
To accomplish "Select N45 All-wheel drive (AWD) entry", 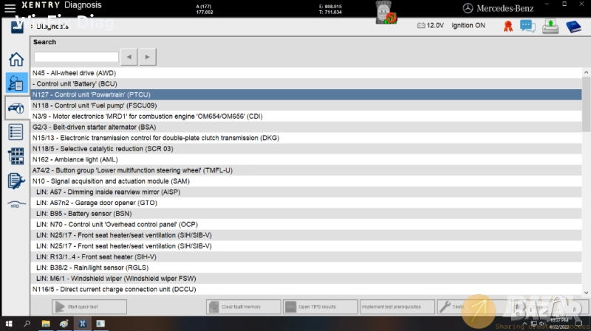I will click(74, 73).
